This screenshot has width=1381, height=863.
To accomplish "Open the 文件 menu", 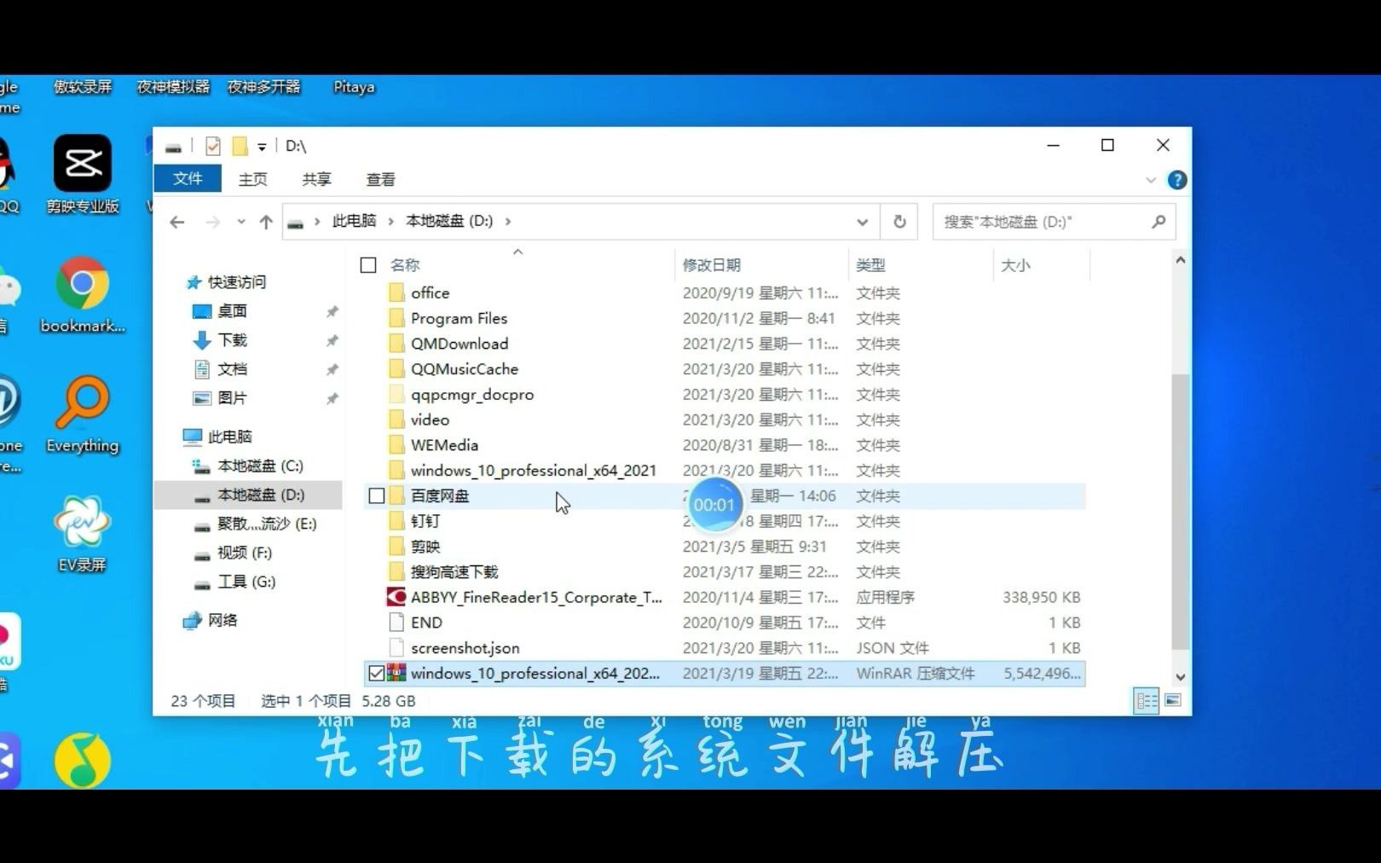I will pyautogui.click(x=187, y=179).
